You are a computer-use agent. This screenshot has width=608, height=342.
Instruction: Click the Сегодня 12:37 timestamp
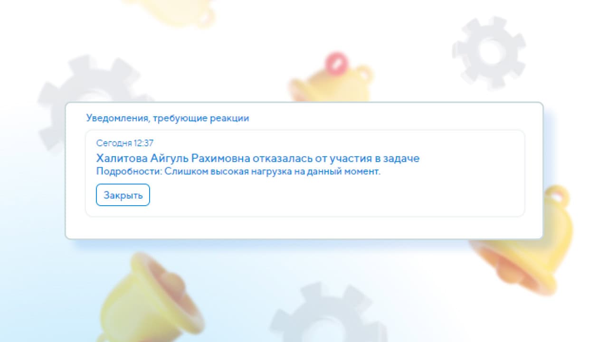click(125, 143)
